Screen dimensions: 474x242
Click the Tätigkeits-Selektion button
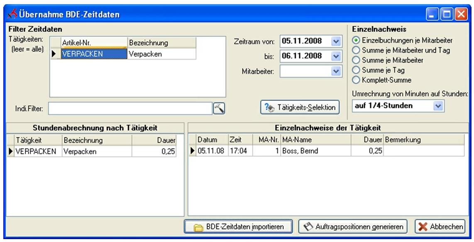point(300,107)
